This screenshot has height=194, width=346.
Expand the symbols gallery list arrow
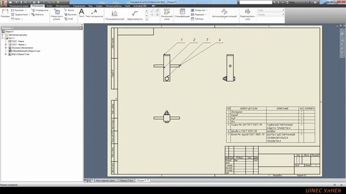coord(147,19)
